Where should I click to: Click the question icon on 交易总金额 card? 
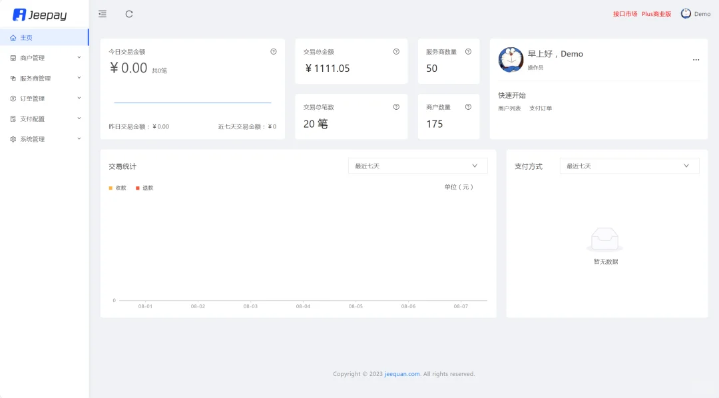coord(396,51)
